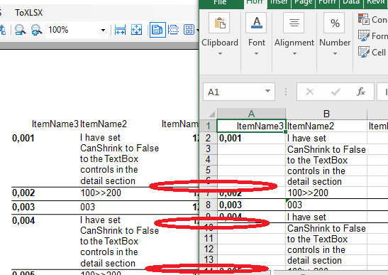Click the zoom out magnifier icon
The width and height of the screenshot is (388, 275).
click(21, 30)
